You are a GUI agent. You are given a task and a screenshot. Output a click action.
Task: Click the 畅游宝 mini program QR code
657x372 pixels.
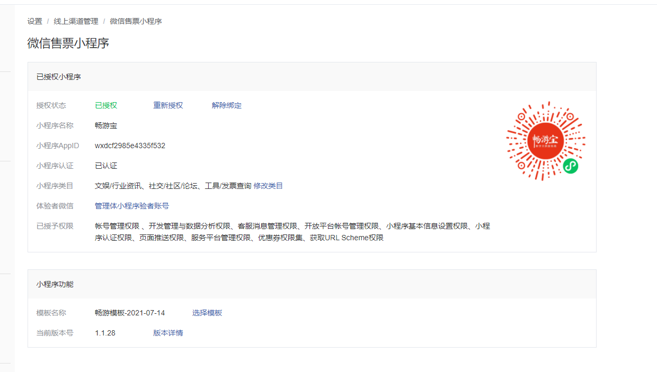coord(546,141)
